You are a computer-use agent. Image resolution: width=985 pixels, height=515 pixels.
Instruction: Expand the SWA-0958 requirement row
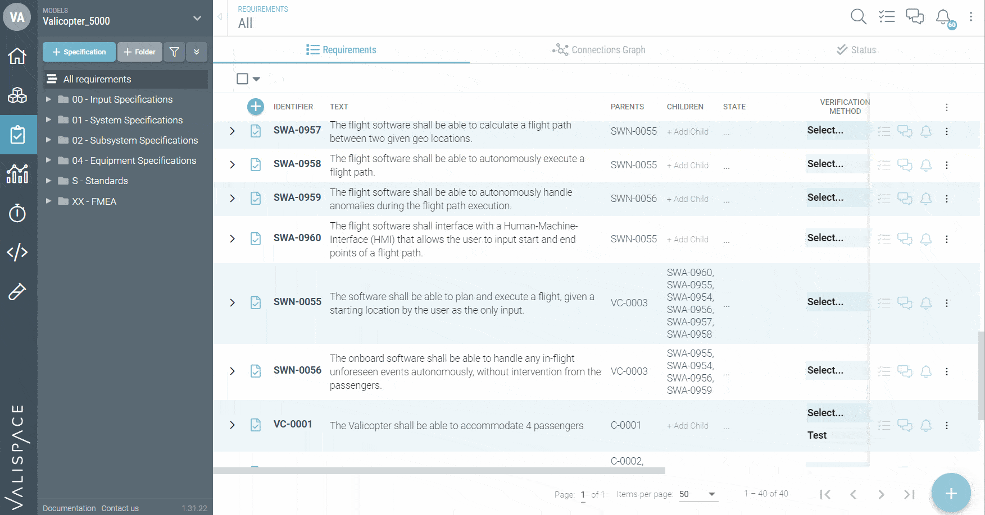[232, 164]
